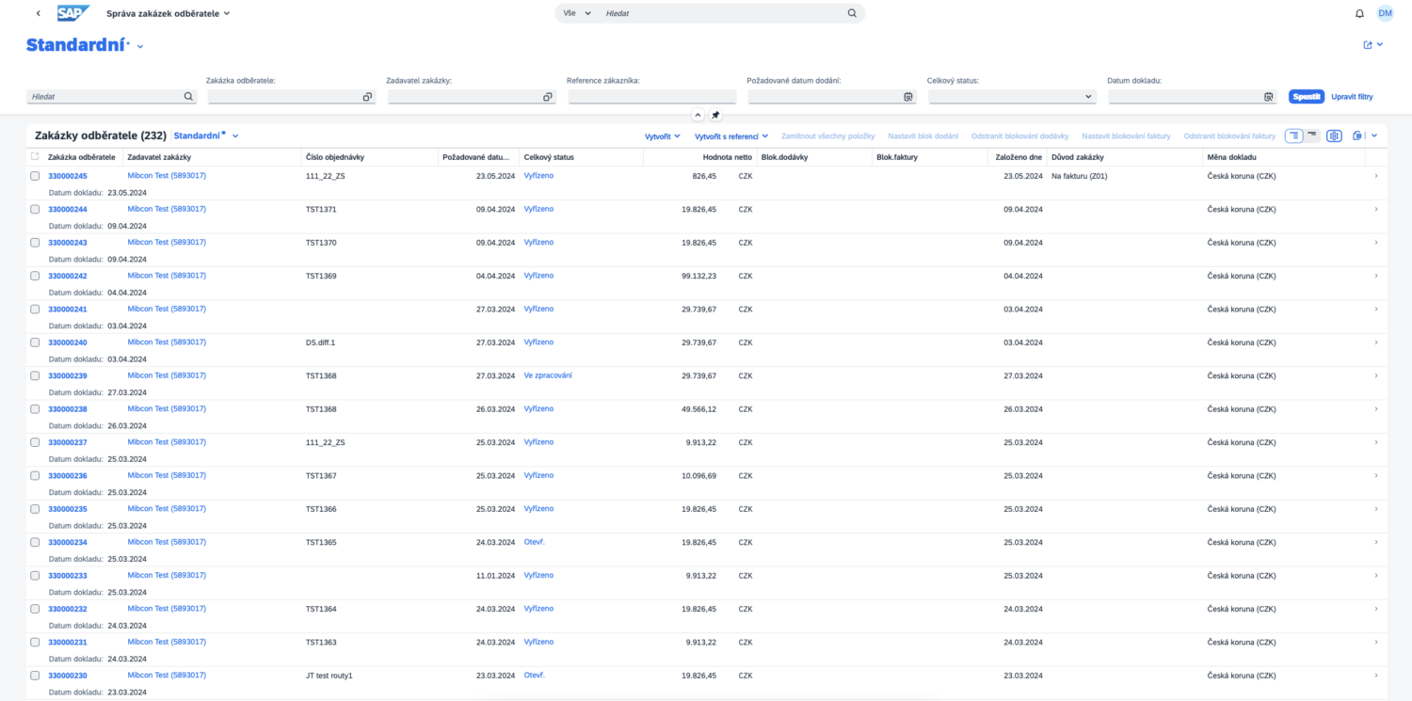Open the DM user profile avatar

tap(1385, 13)
